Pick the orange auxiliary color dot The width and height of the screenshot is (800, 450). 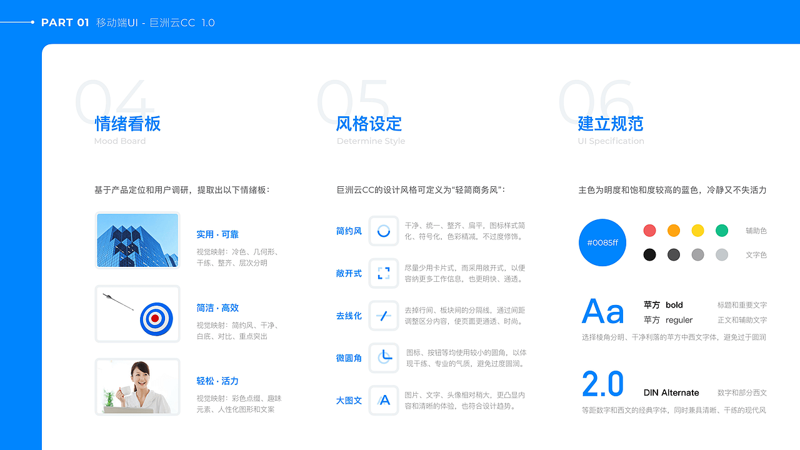674,231
